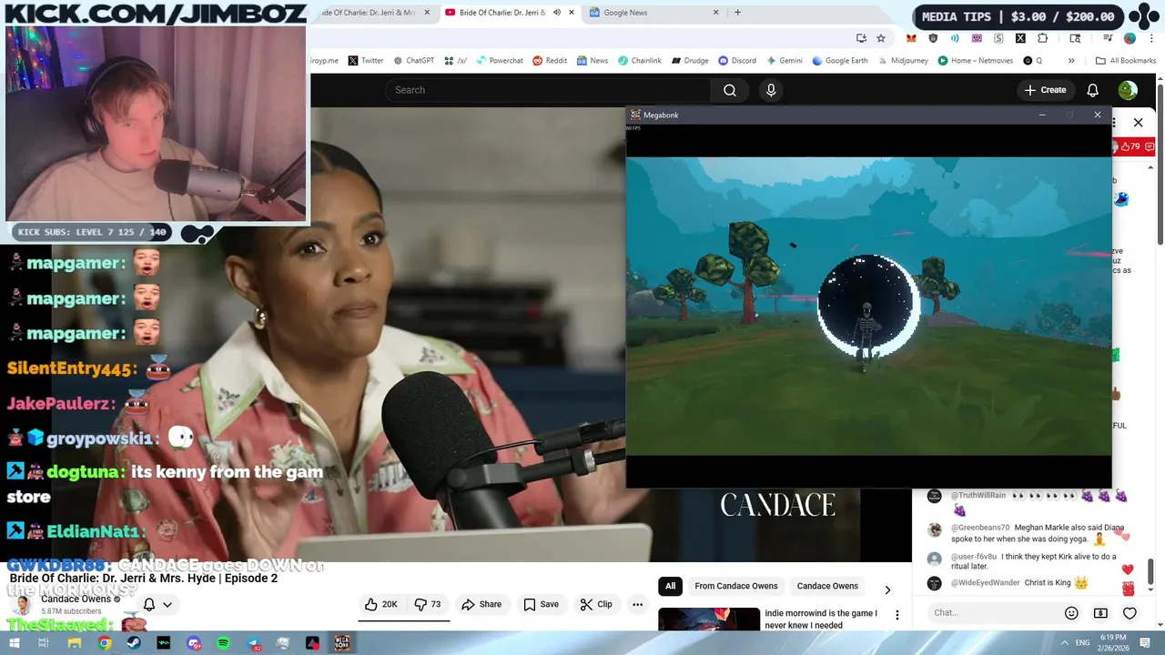This screenshot has height=655, width=1165.
Task: Open the Midjourney bookmark
Action: coord(903,61)
